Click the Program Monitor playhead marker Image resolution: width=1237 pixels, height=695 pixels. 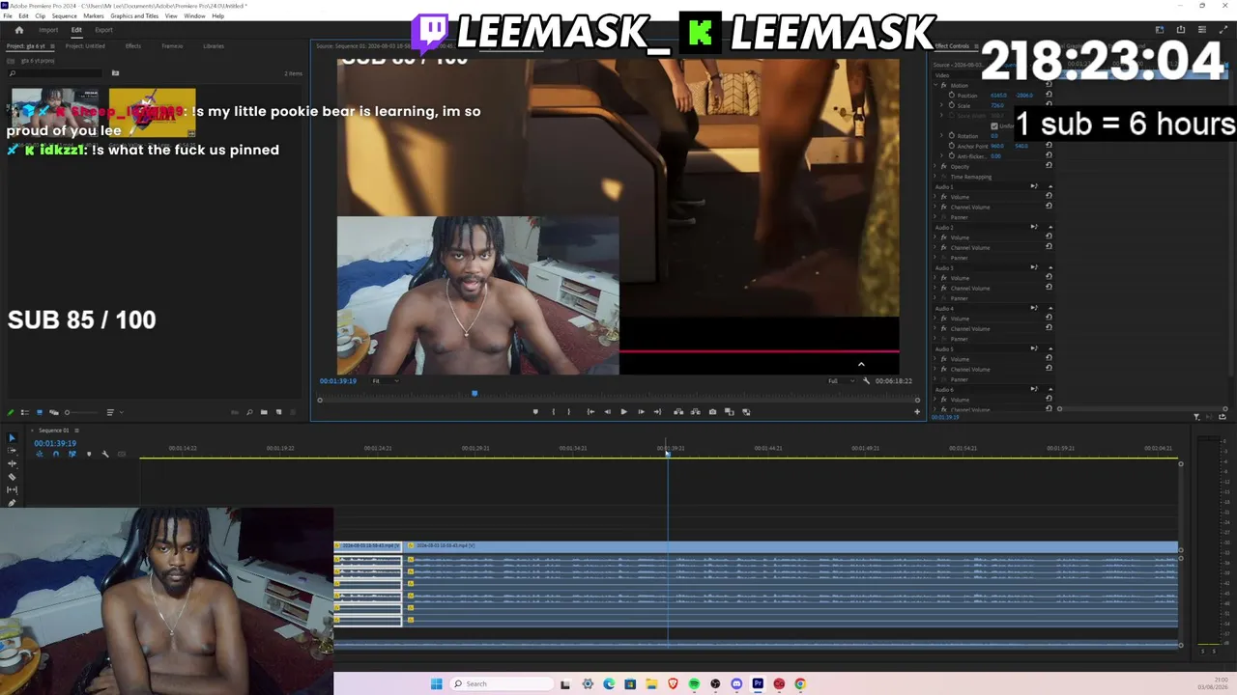pyautogui.click(x=475, y=393)
